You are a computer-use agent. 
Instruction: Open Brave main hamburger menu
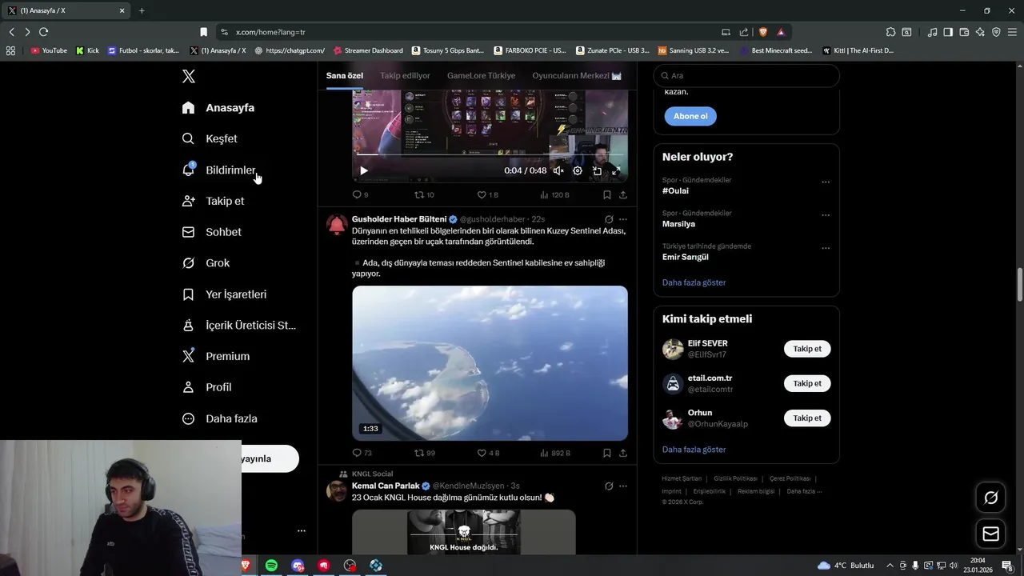[1011, 32]
